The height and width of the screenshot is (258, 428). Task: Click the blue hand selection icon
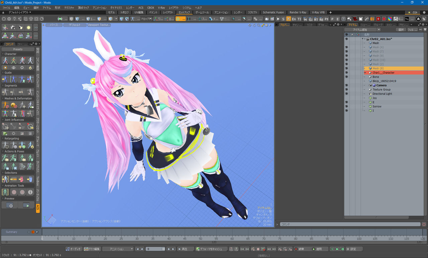[30, 179]
